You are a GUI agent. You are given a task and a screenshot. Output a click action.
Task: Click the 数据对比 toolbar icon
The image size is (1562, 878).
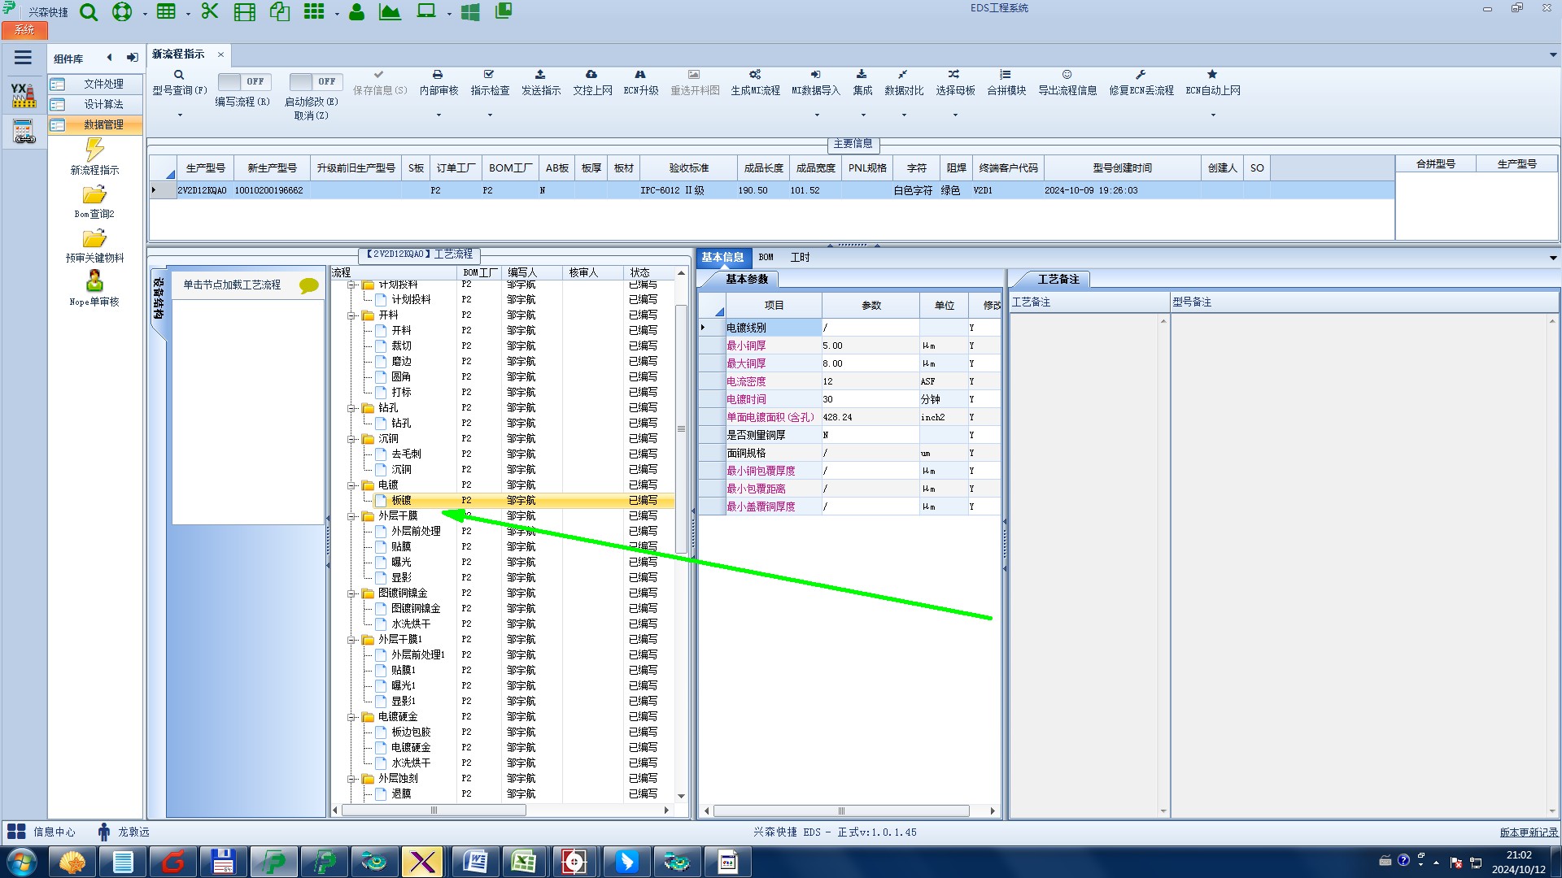(x=903, y=75)
